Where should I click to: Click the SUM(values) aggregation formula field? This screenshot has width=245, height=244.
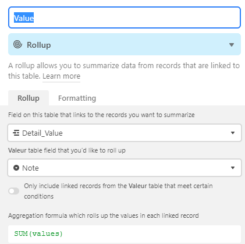125,234
